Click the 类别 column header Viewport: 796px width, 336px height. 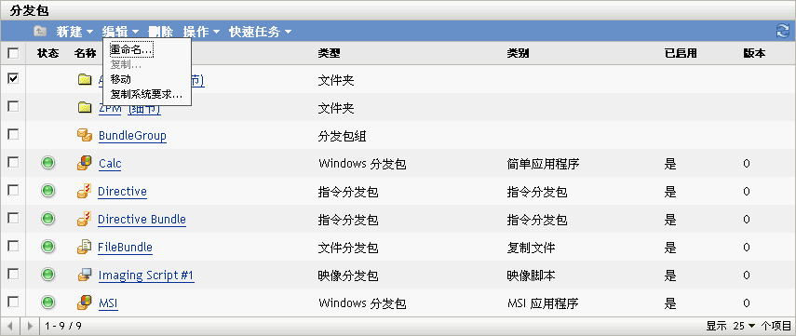coord(518,53)
